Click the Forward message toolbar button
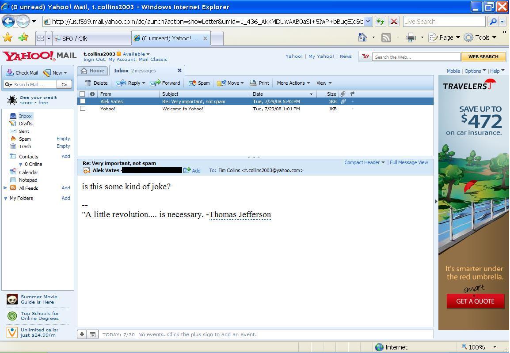Viewport: 510px width, 353px height. pyautogui.click(x=165, y=83)
